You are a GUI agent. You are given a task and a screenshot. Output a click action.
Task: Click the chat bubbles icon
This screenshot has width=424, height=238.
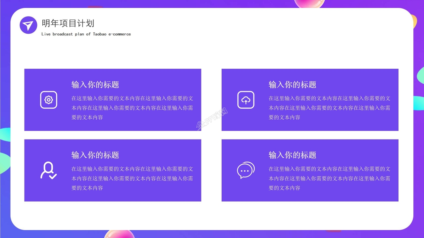coord(246,170)
